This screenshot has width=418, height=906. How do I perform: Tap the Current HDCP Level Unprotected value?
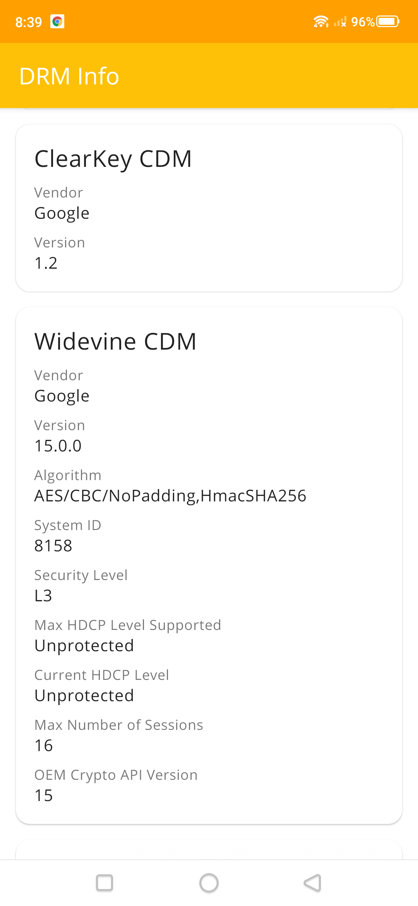(x=84, y=696)
